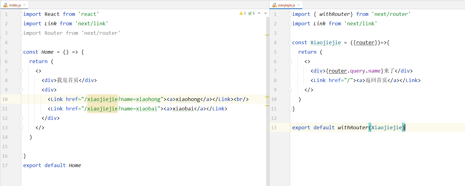Click 'xiaobai' link text inside anchor tag
The height and width of the screenshot is (186, 465).
click(183, 109)
